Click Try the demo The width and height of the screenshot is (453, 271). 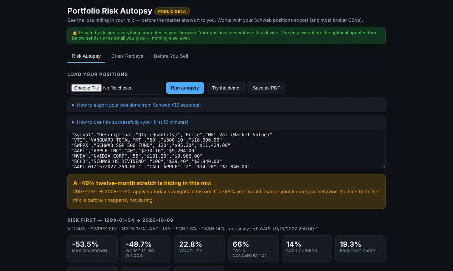[226, 88]
